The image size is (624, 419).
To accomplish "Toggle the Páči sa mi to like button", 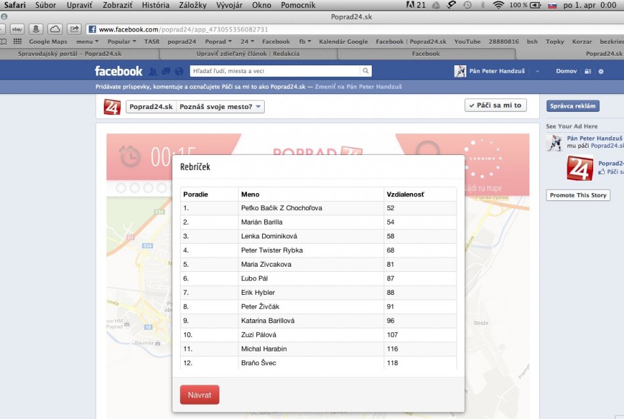I will pyautogui.click(x=495, y=105).
